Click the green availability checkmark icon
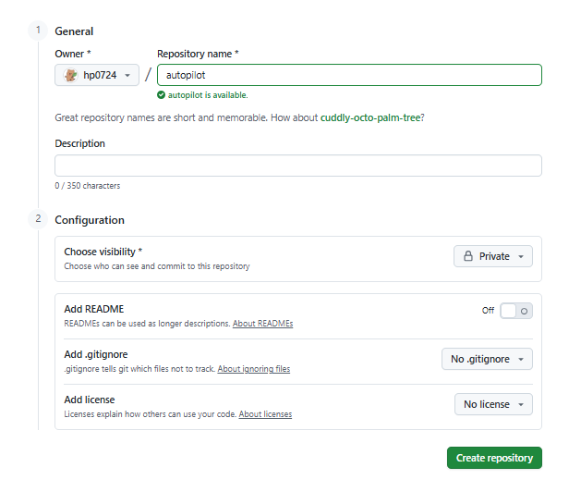The image size is (581, 492). coord(161,94)
